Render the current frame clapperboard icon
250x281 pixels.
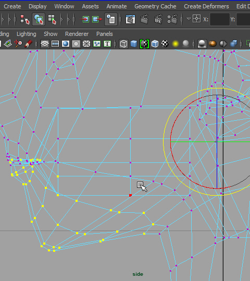point(144,19)
